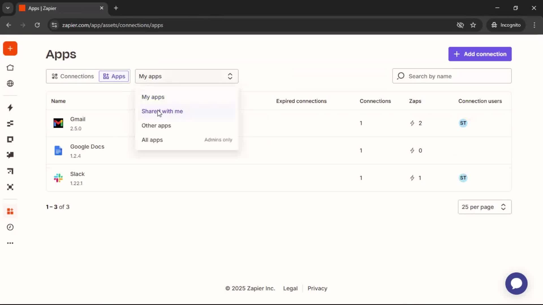This screenshot has width=543, height=305.
Task: Reload the page
Action: coord(37,25)
